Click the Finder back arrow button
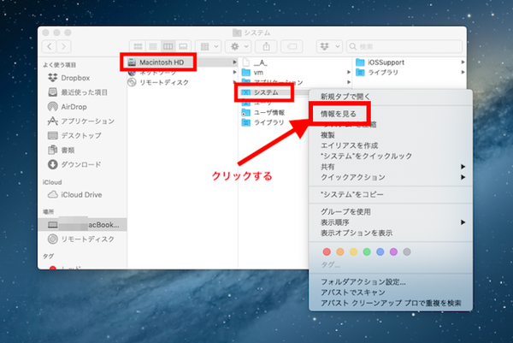The height and width of the screenshot is (343, 513). (51, 44)
